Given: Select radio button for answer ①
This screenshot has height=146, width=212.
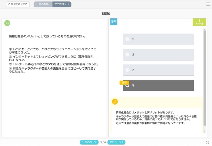Looking at the screenshot, I should point(128,39).
